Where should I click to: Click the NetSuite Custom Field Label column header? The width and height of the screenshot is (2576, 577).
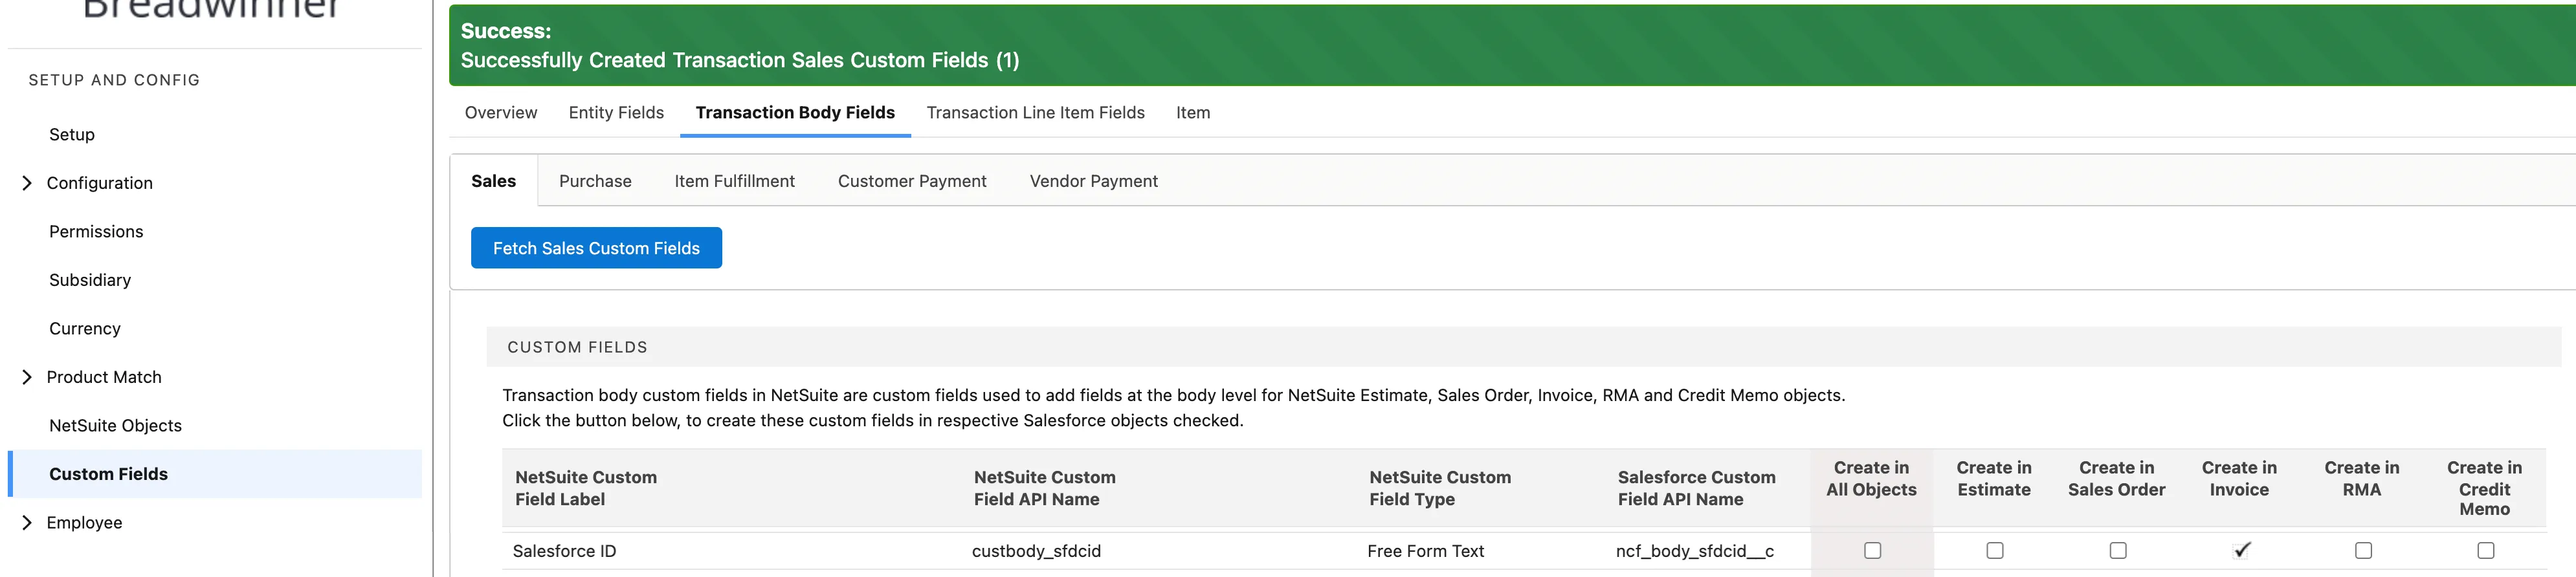point(586,488)
